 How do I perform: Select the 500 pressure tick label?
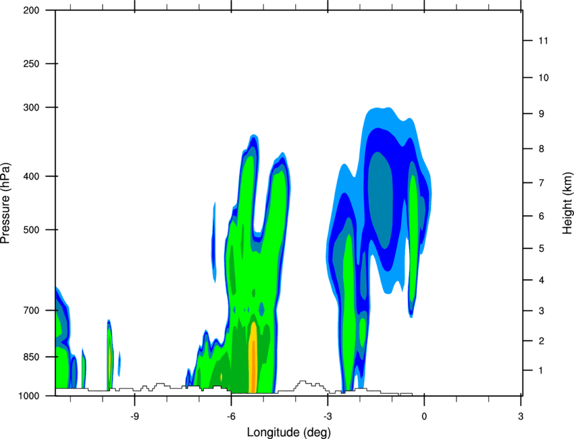[x=31, y=230]
